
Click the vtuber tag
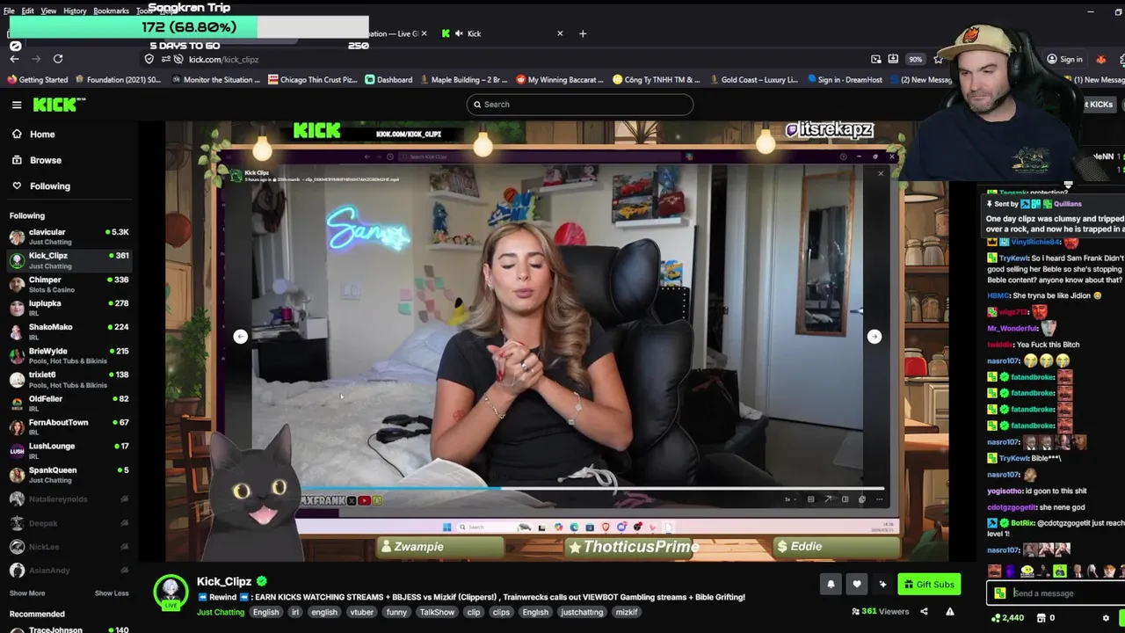tap(362, 613)
